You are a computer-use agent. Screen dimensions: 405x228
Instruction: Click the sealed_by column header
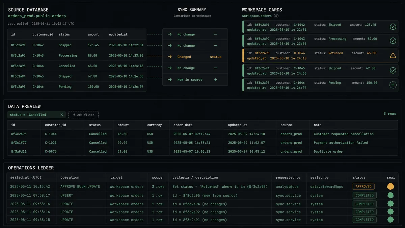pyautogui.click(x=319, y=177)
